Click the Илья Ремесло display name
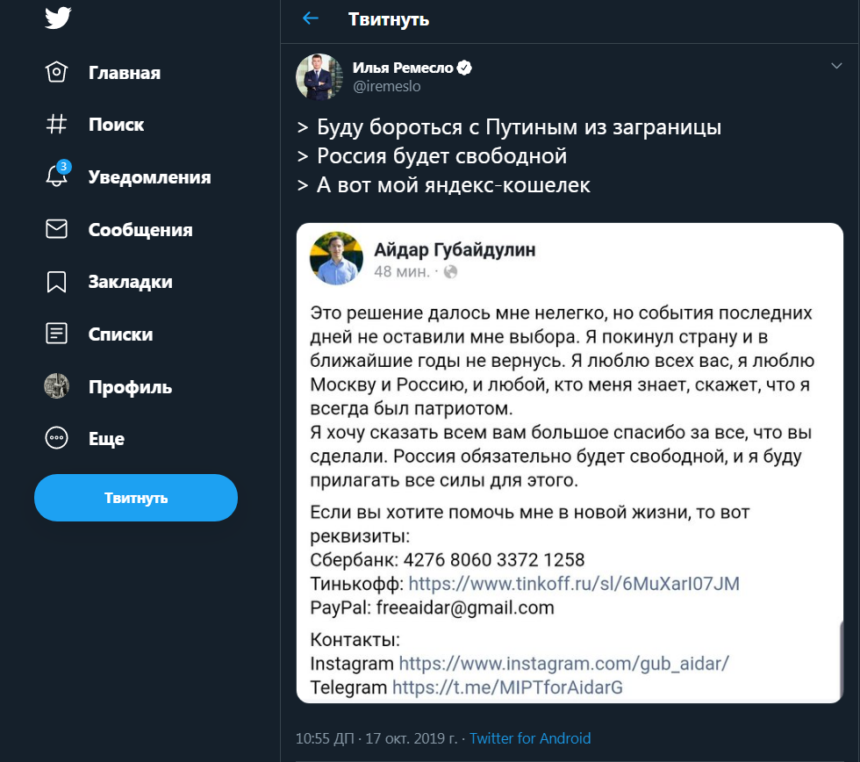The image size is (860, 762). (403, 68)
